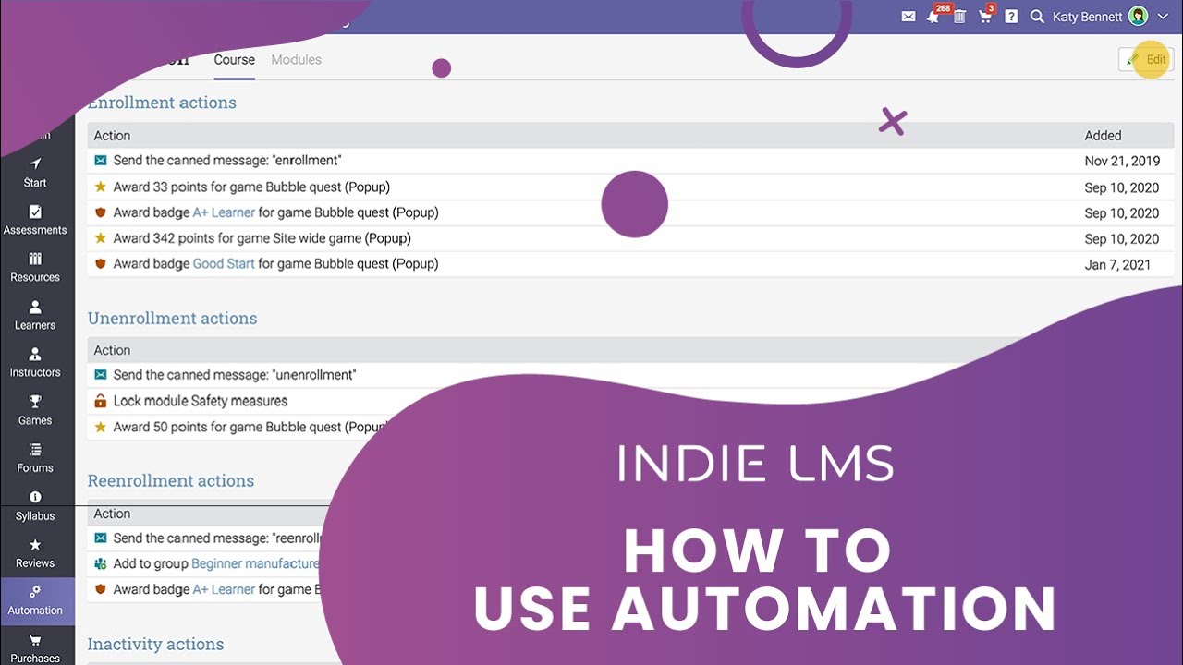The height and width of the screenshot is (665, 1183).
Task: Open Resources in the sidebar
Action: point(35,267)
